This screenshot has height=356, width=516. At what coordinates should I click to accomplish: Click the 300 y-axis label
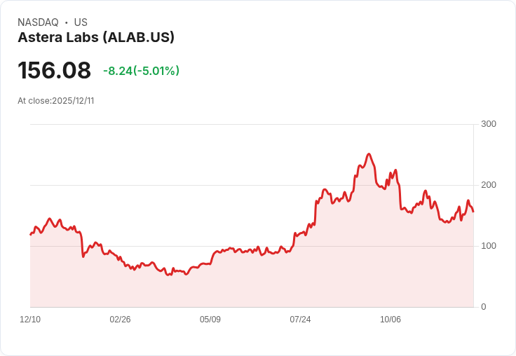coord(489,124)
